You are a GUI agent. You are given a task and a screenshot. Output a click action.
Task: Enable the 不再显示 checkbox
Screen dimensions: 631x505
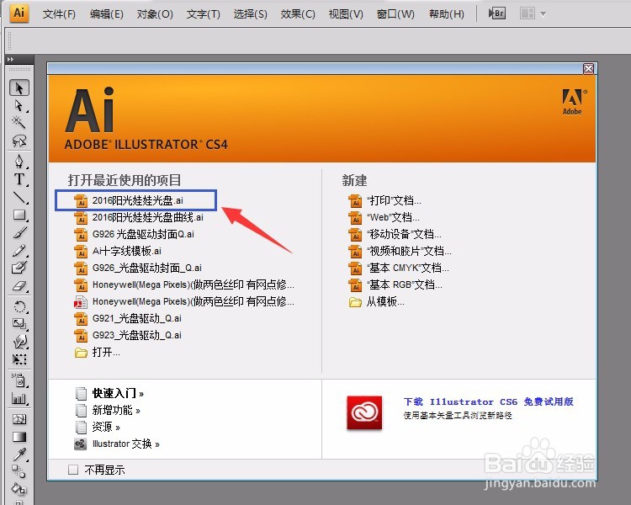pos(73,470)
